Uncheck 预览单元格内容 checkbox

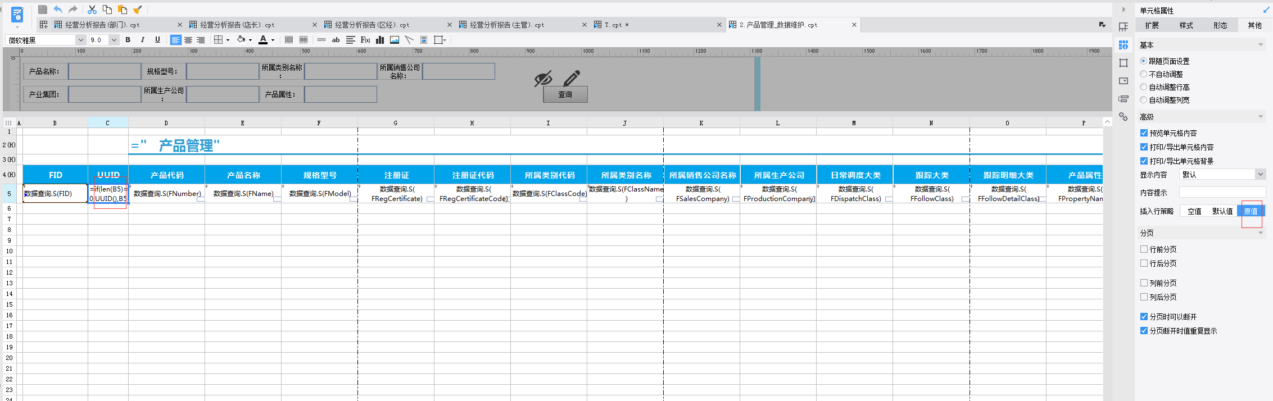(x=1144, y=133)
